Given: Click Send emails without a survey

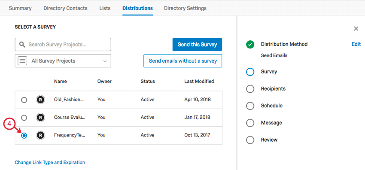Looking at the screenshot, I should pos(183,61).
